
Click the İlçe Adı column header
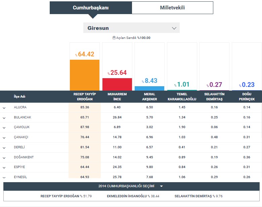coord(20,97)
